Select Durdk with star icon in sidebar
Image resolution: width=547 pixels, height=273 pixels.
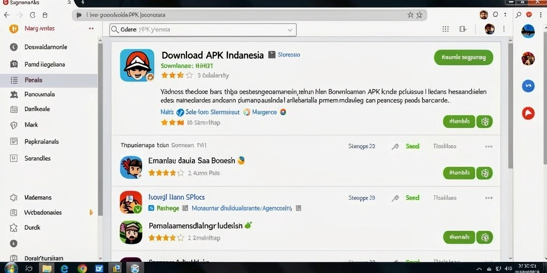(x=32, y=228)
